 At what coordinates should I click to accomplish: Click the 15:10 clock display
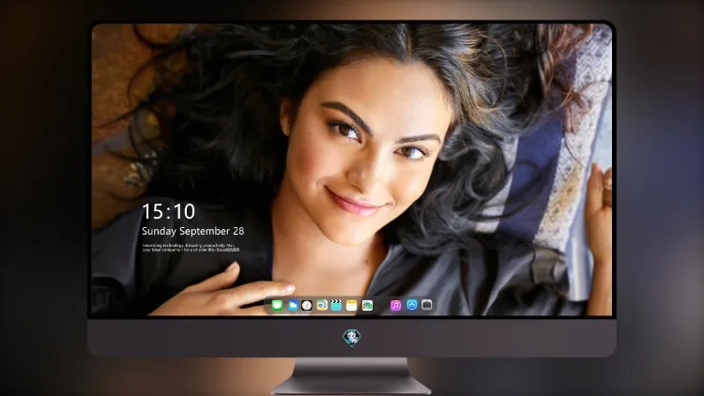pyautogui.click(x=168, y=211)
